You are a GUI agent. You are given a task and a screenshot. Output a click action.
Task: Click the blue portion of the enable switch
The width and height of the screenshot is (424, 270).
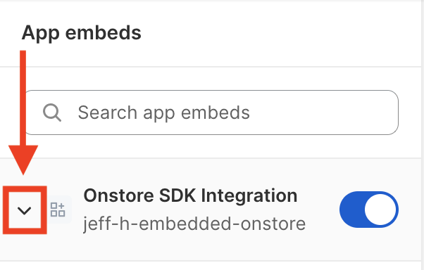(351, 210)
